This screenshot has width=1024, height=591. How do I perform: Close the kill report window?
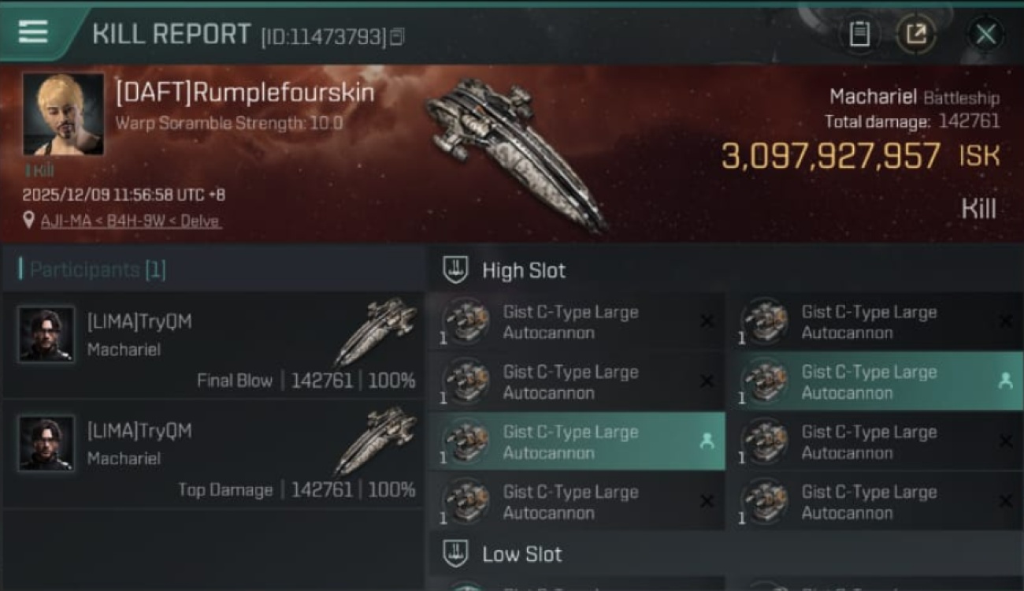[x=985, y=34]
